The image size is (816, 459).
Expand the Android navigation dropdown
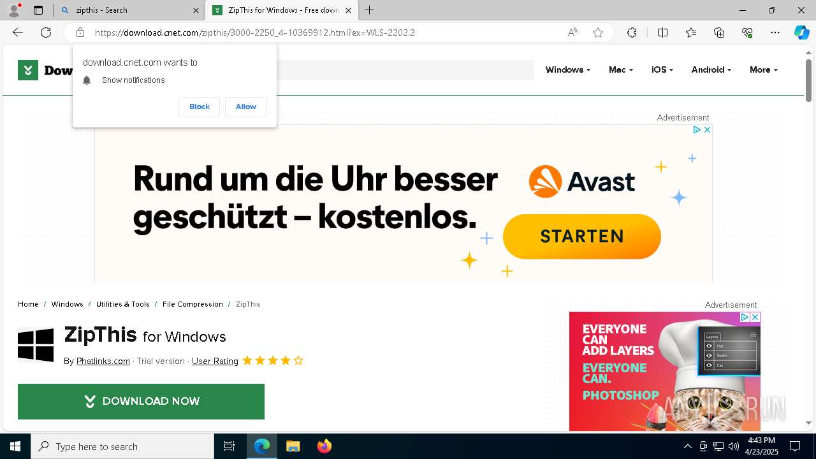[x=711, y=70]
